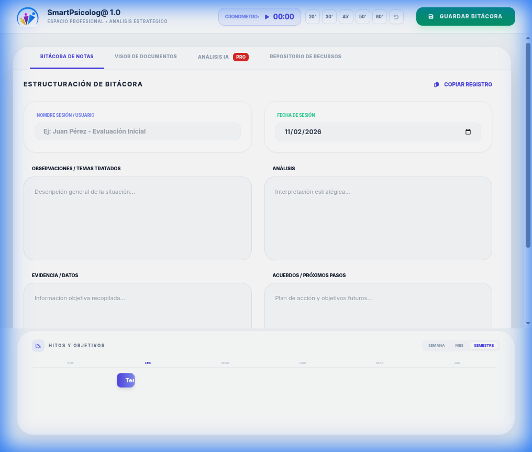Click the Copiar Registro link
This screenshot has height=452, width=532.
click(468, 85)
